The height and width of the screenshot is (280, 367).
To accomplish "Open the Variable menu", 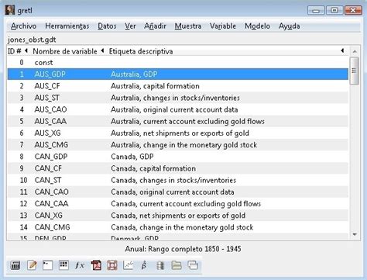I will tap(223, 26).
